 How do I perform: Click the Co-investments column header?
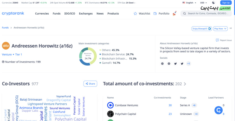tap(163, 98)
